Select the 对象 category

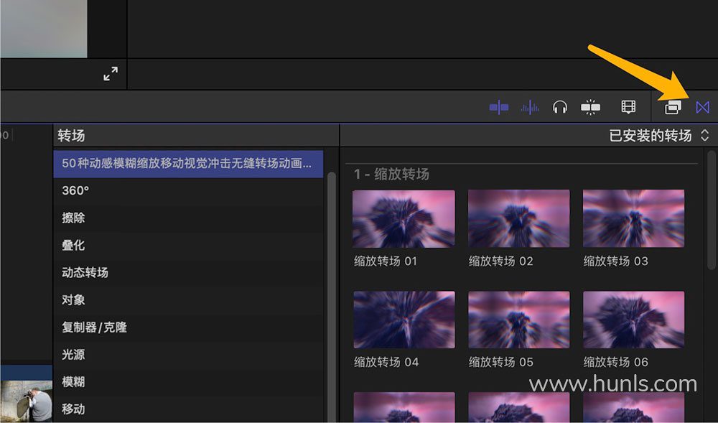[x=188, y=300]
